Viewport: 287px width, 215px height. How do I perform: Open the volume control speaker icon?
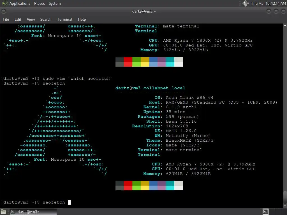coord(245,3)
